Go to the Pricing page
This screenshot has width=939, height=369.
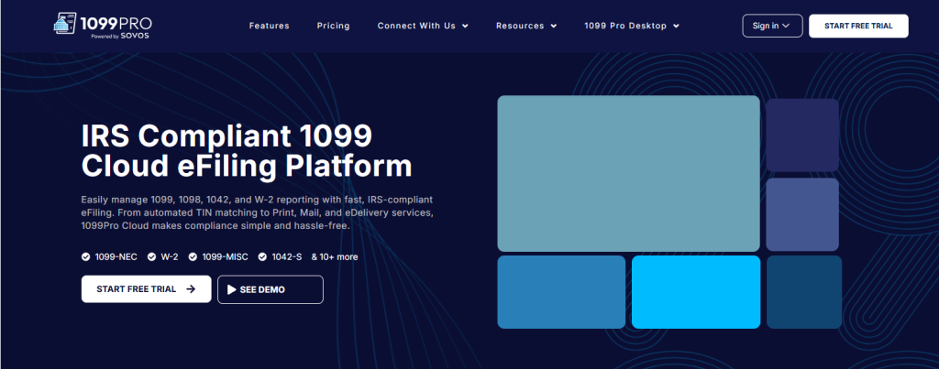pyautogui.click(x=333, y=26)
